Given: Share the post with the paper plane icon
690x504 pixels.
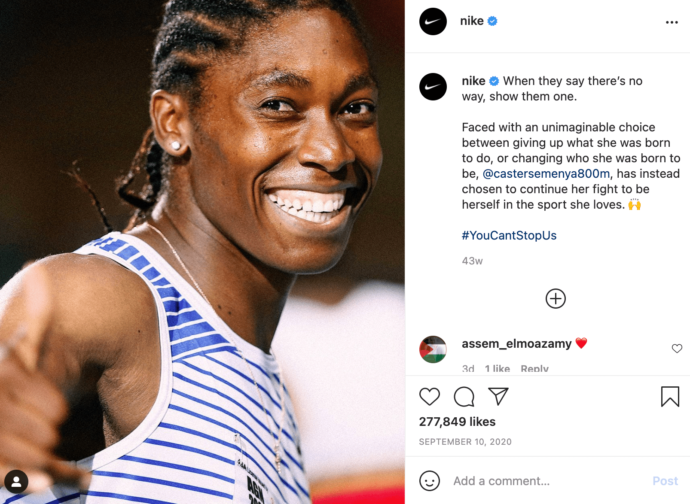Looking at the screenshot, I should point(498,397).
